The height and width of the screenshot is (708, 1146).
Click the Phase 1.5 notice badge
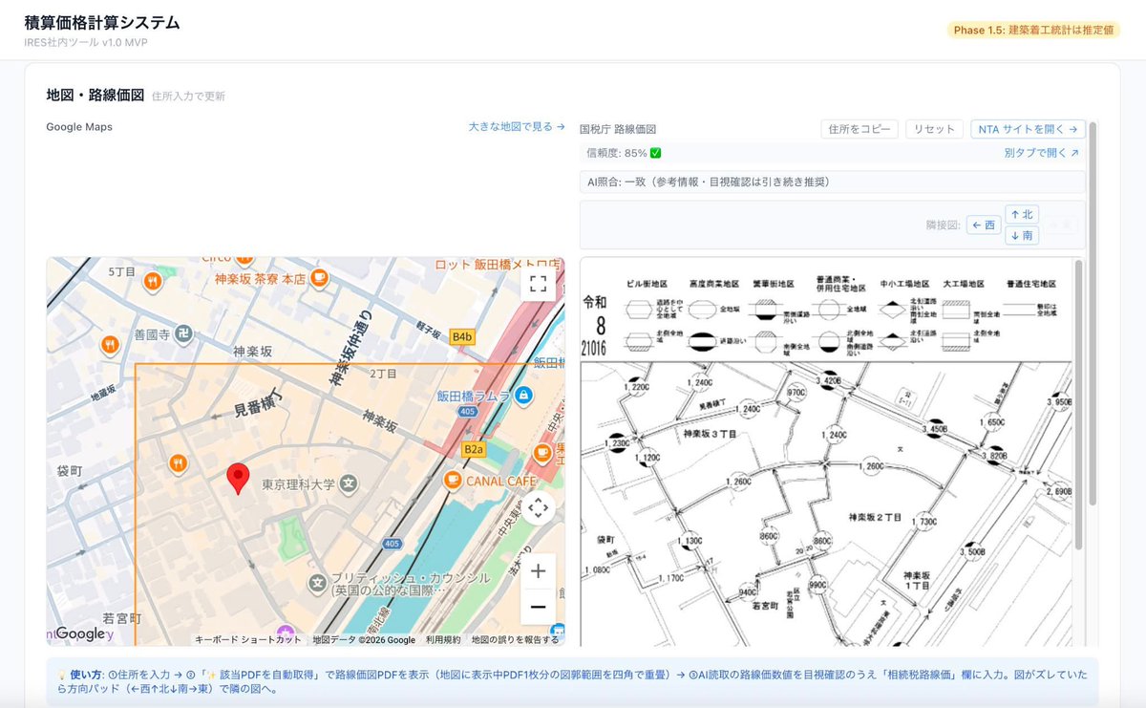tap(1033, 30)
